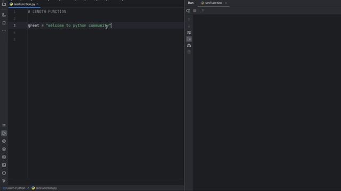Screen dimensions: 341x191
Task: Open the Bookmarks tool window
Action: [4, 23]
